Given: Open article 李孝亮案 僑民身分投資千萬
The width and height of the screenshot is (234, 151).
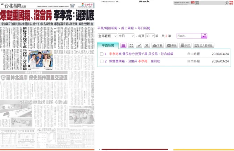Looking at the screenshot, I should click(x=141, y=54).
